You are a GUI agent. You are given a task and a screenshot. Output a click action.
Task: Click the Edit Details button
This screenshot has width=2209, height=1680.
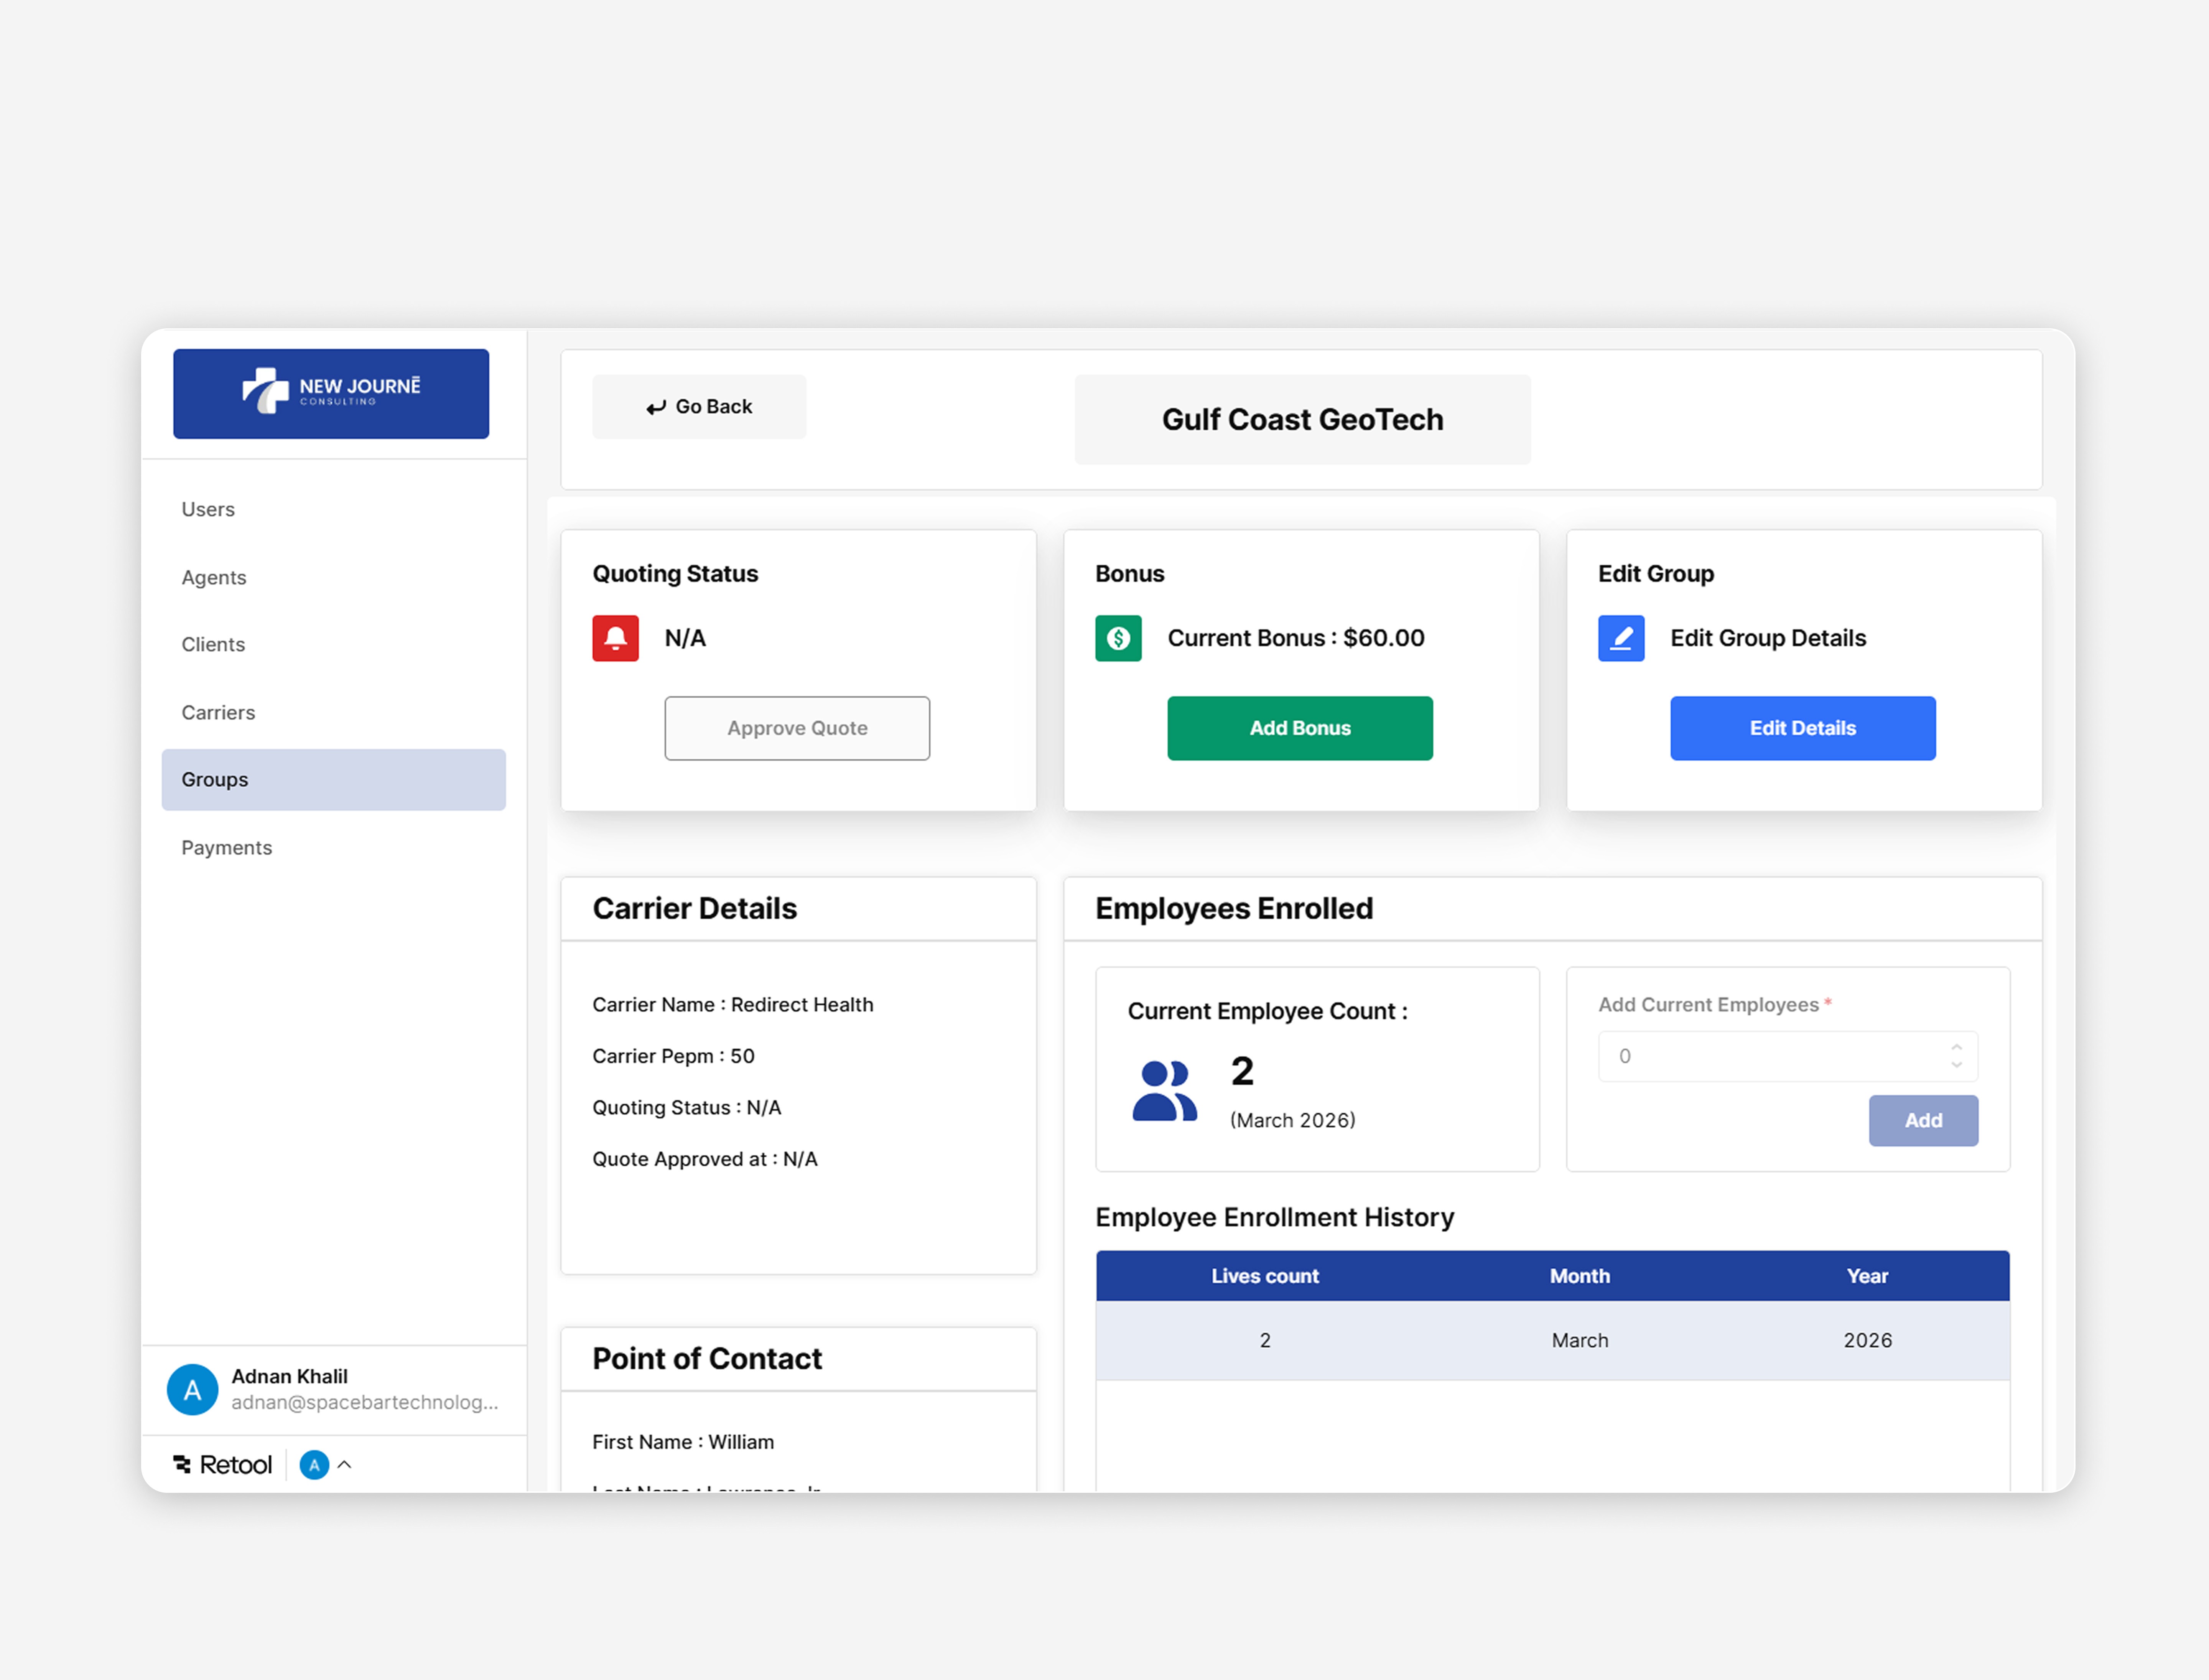[1802, 728]
